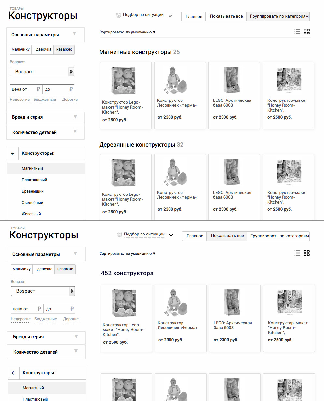Select мальчику in upper mockup gender filter

click(x=21, y=49)
